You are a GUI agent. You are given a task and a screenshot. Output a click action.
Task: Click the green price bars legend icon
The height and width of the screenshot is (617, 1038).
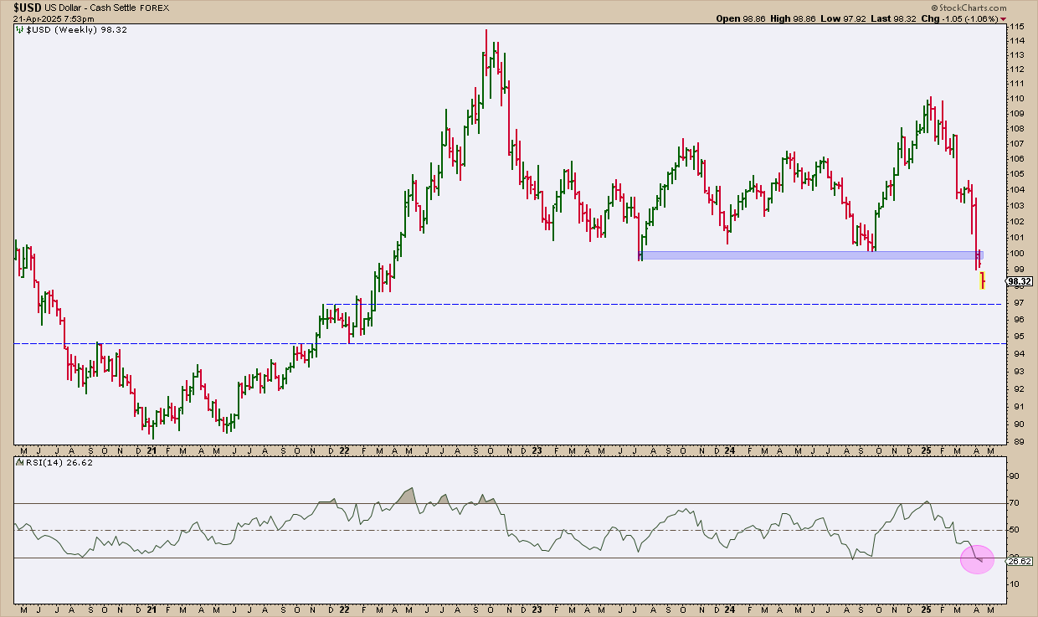point(18,29)
